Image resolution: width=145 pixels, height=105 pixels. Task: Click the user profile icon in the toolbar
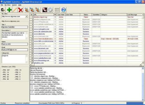[3, 10]
